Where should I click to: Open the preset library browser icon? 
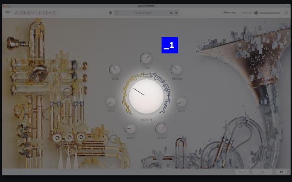coord(110,13)
